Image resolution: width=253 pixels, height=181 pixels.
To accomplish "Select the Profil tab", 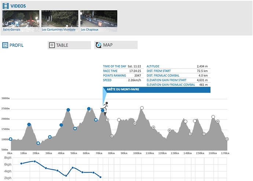I will pyautogui.click(x=16, y=45).
